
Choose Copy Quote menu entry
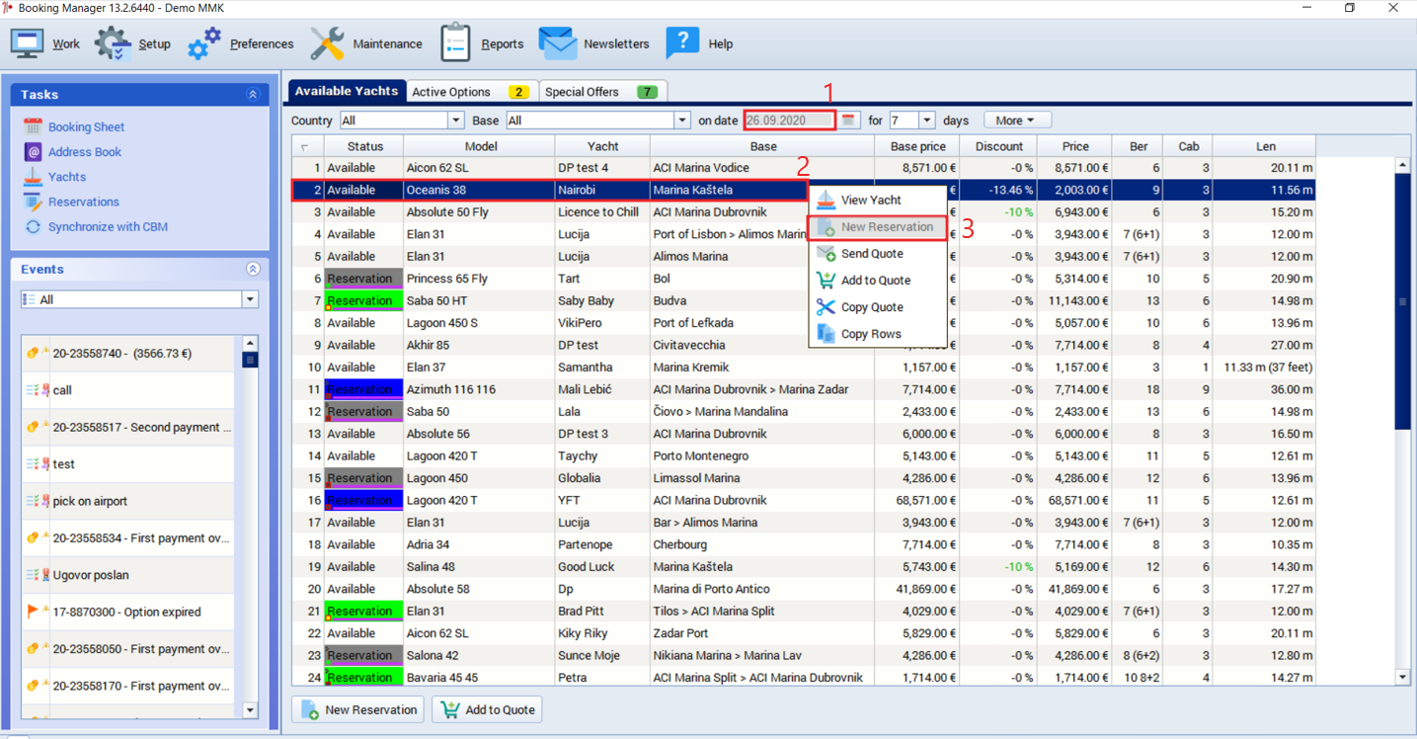point(877,307)
